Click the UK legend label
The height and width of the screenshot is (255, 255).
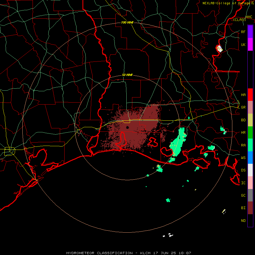coord(243,44)
